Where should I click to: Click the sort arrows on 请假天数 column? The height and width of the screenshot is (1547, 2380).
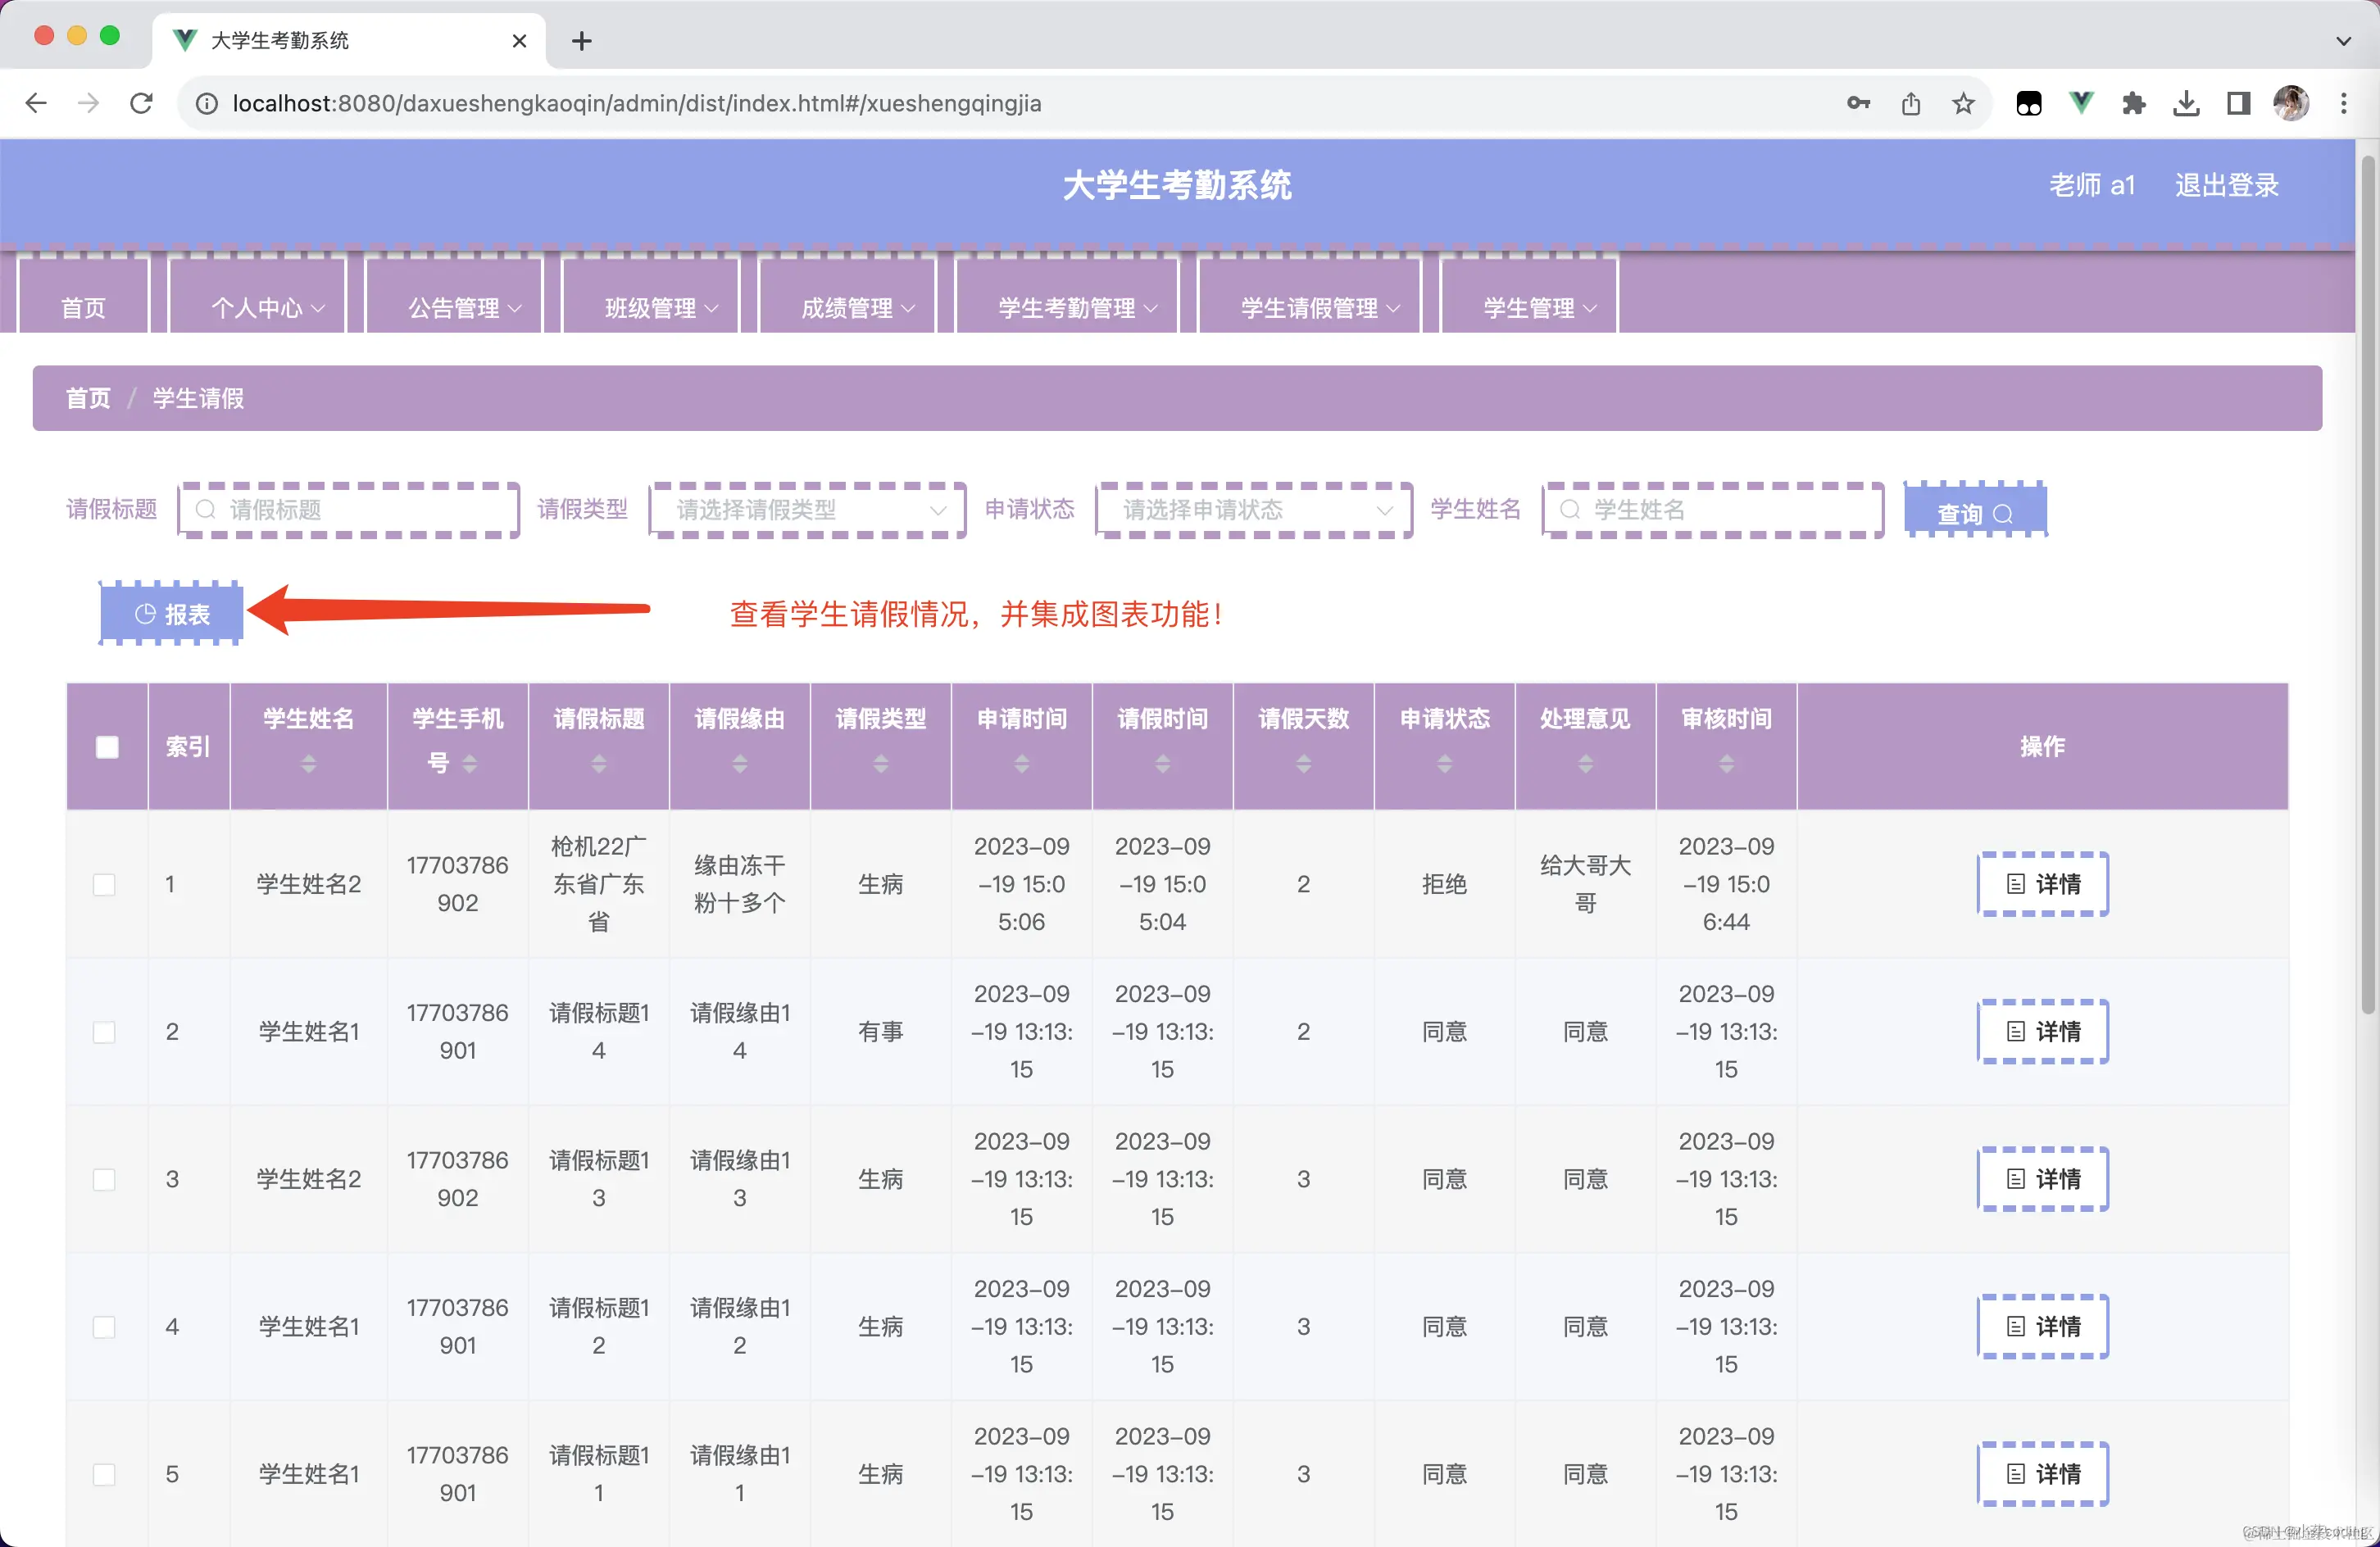pyautogui.click(x=1303, y=764)
